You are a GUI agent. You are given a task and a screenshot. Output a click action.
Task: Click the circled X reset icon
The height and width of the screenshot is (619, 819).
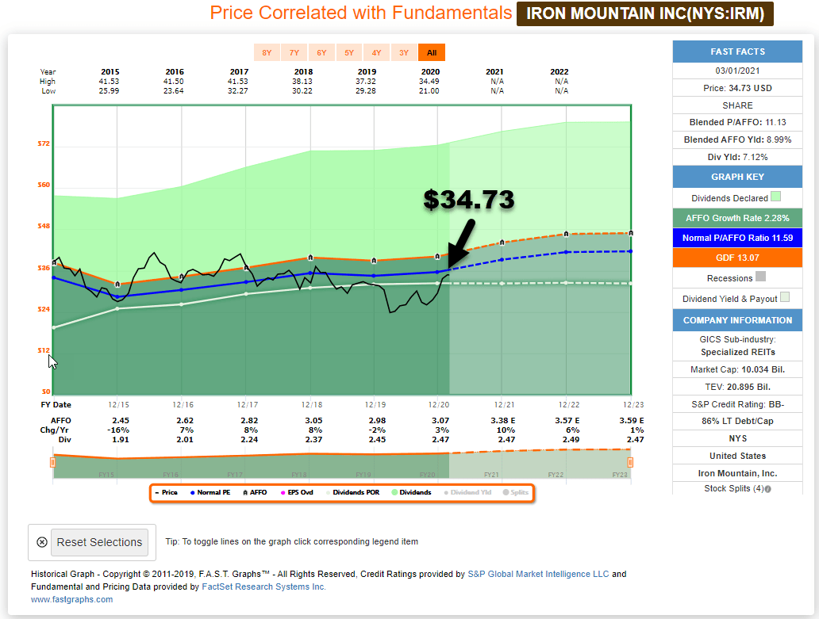click(42, 542)
